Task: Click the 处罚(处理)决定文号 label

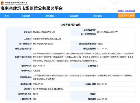Action: point(23,49)
